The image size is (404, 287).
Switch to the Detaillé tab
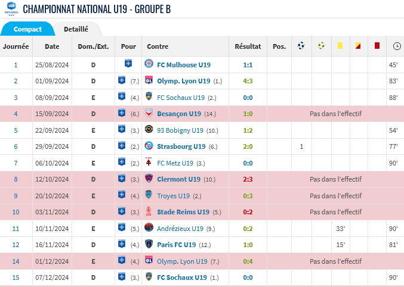coord(76,29)
